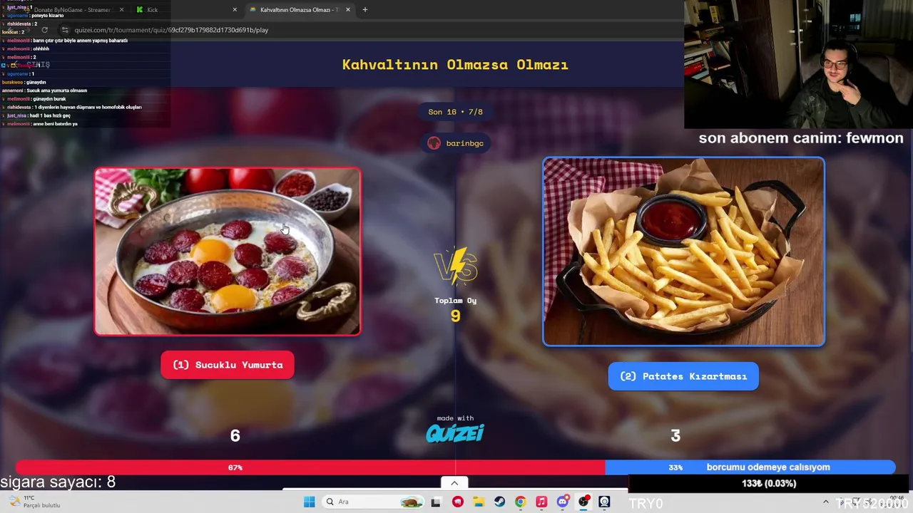Click the VS lightning bolt emblem
Viewport: 913px width, 513px height.
click(x=455, y=266)
